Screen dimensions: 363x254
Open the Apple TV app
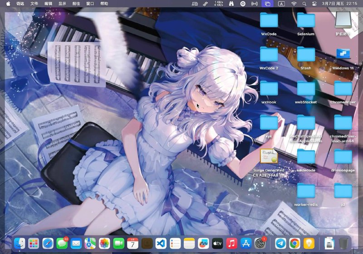[217, 244]
